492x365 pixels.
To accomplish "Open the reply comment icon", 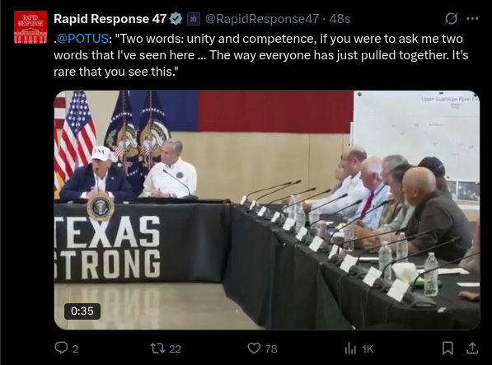I will 61,348.
